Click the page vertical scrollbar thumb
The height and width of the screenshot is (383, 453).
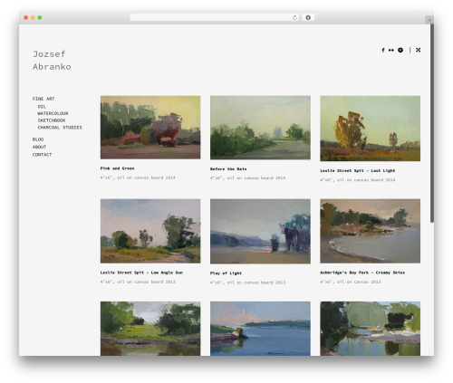[x=432, y=123]
